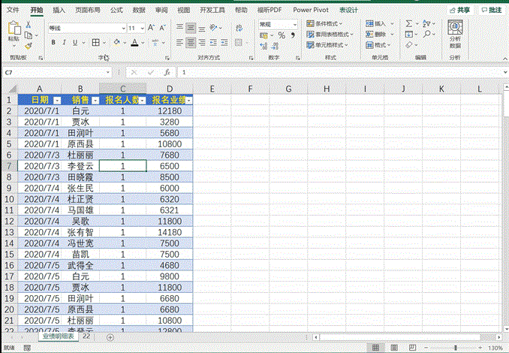Viewport: 509px width, 353px height.
Task: Expand the font size dropdown
Action: click(141, 28)
